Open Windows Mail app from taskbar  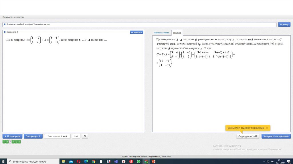click(x=71, y=161)
